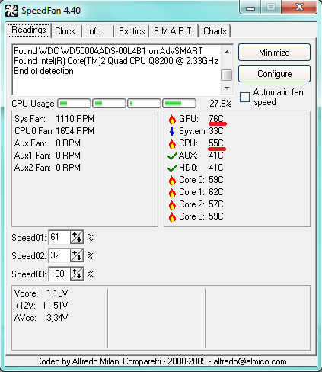The height and width of the screenshot is (372, 322).
Task: Click the blue down arrow beside System
Action: pos(172,131)
